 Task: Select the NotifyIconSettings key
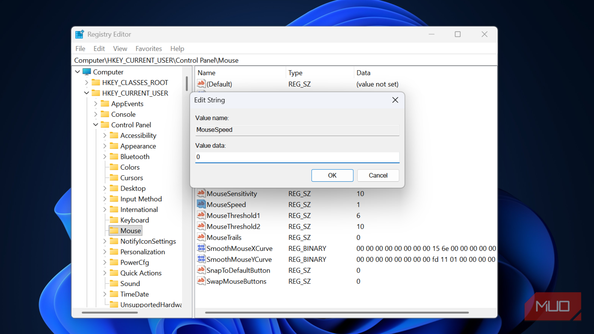click(x=148, y=241)
